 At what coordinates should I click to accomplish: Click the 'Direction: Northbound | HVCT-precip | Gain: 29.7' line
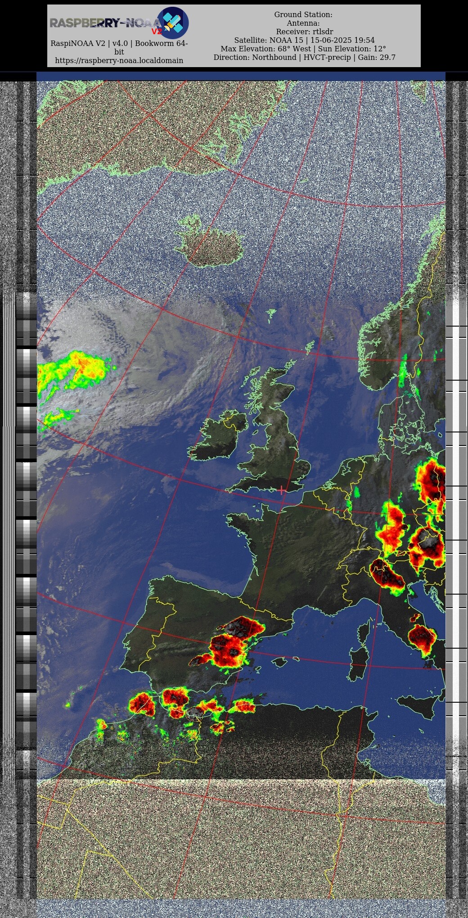pos(305,57)
